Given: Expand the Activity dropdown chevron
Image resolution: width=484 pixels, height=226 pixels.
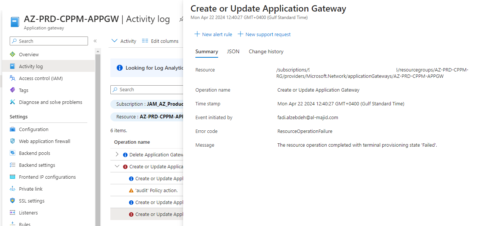Looking at the screenshot, I should (114, 41).
